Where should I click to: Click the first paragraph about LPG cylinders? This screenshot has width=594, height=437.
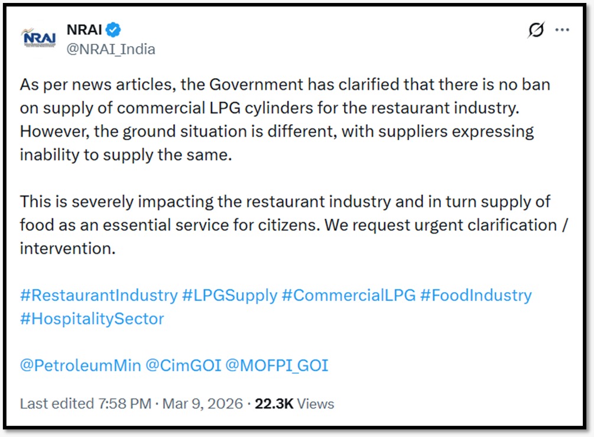[x=284, y=119]
